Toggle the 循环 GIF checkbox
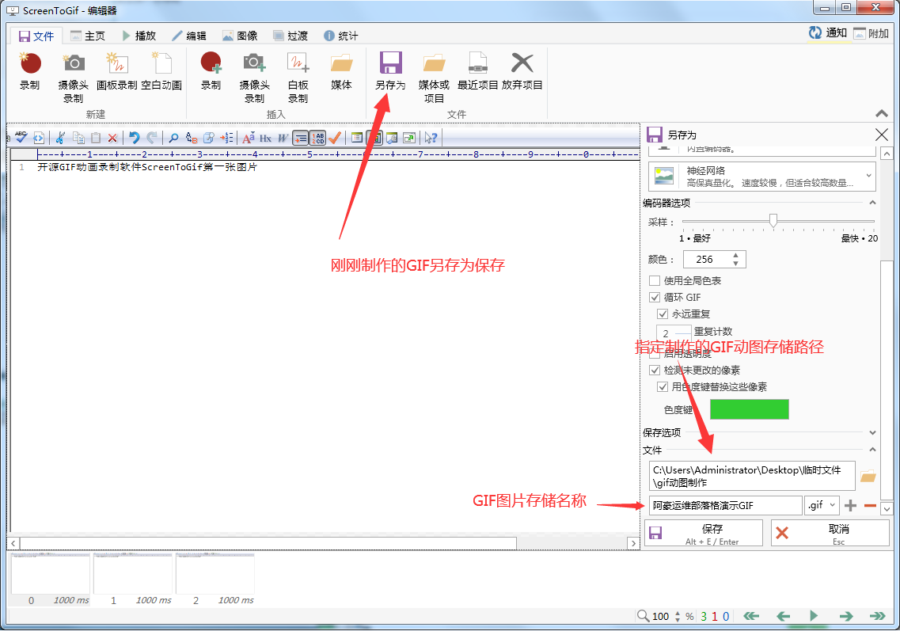 (655, 298)
